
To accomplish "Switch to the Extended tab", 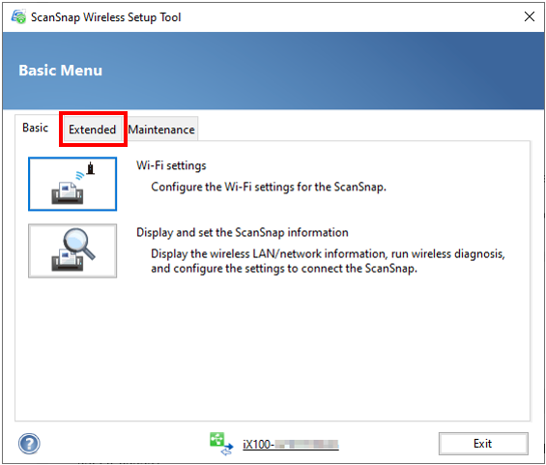I will click(x=92, y=130).
